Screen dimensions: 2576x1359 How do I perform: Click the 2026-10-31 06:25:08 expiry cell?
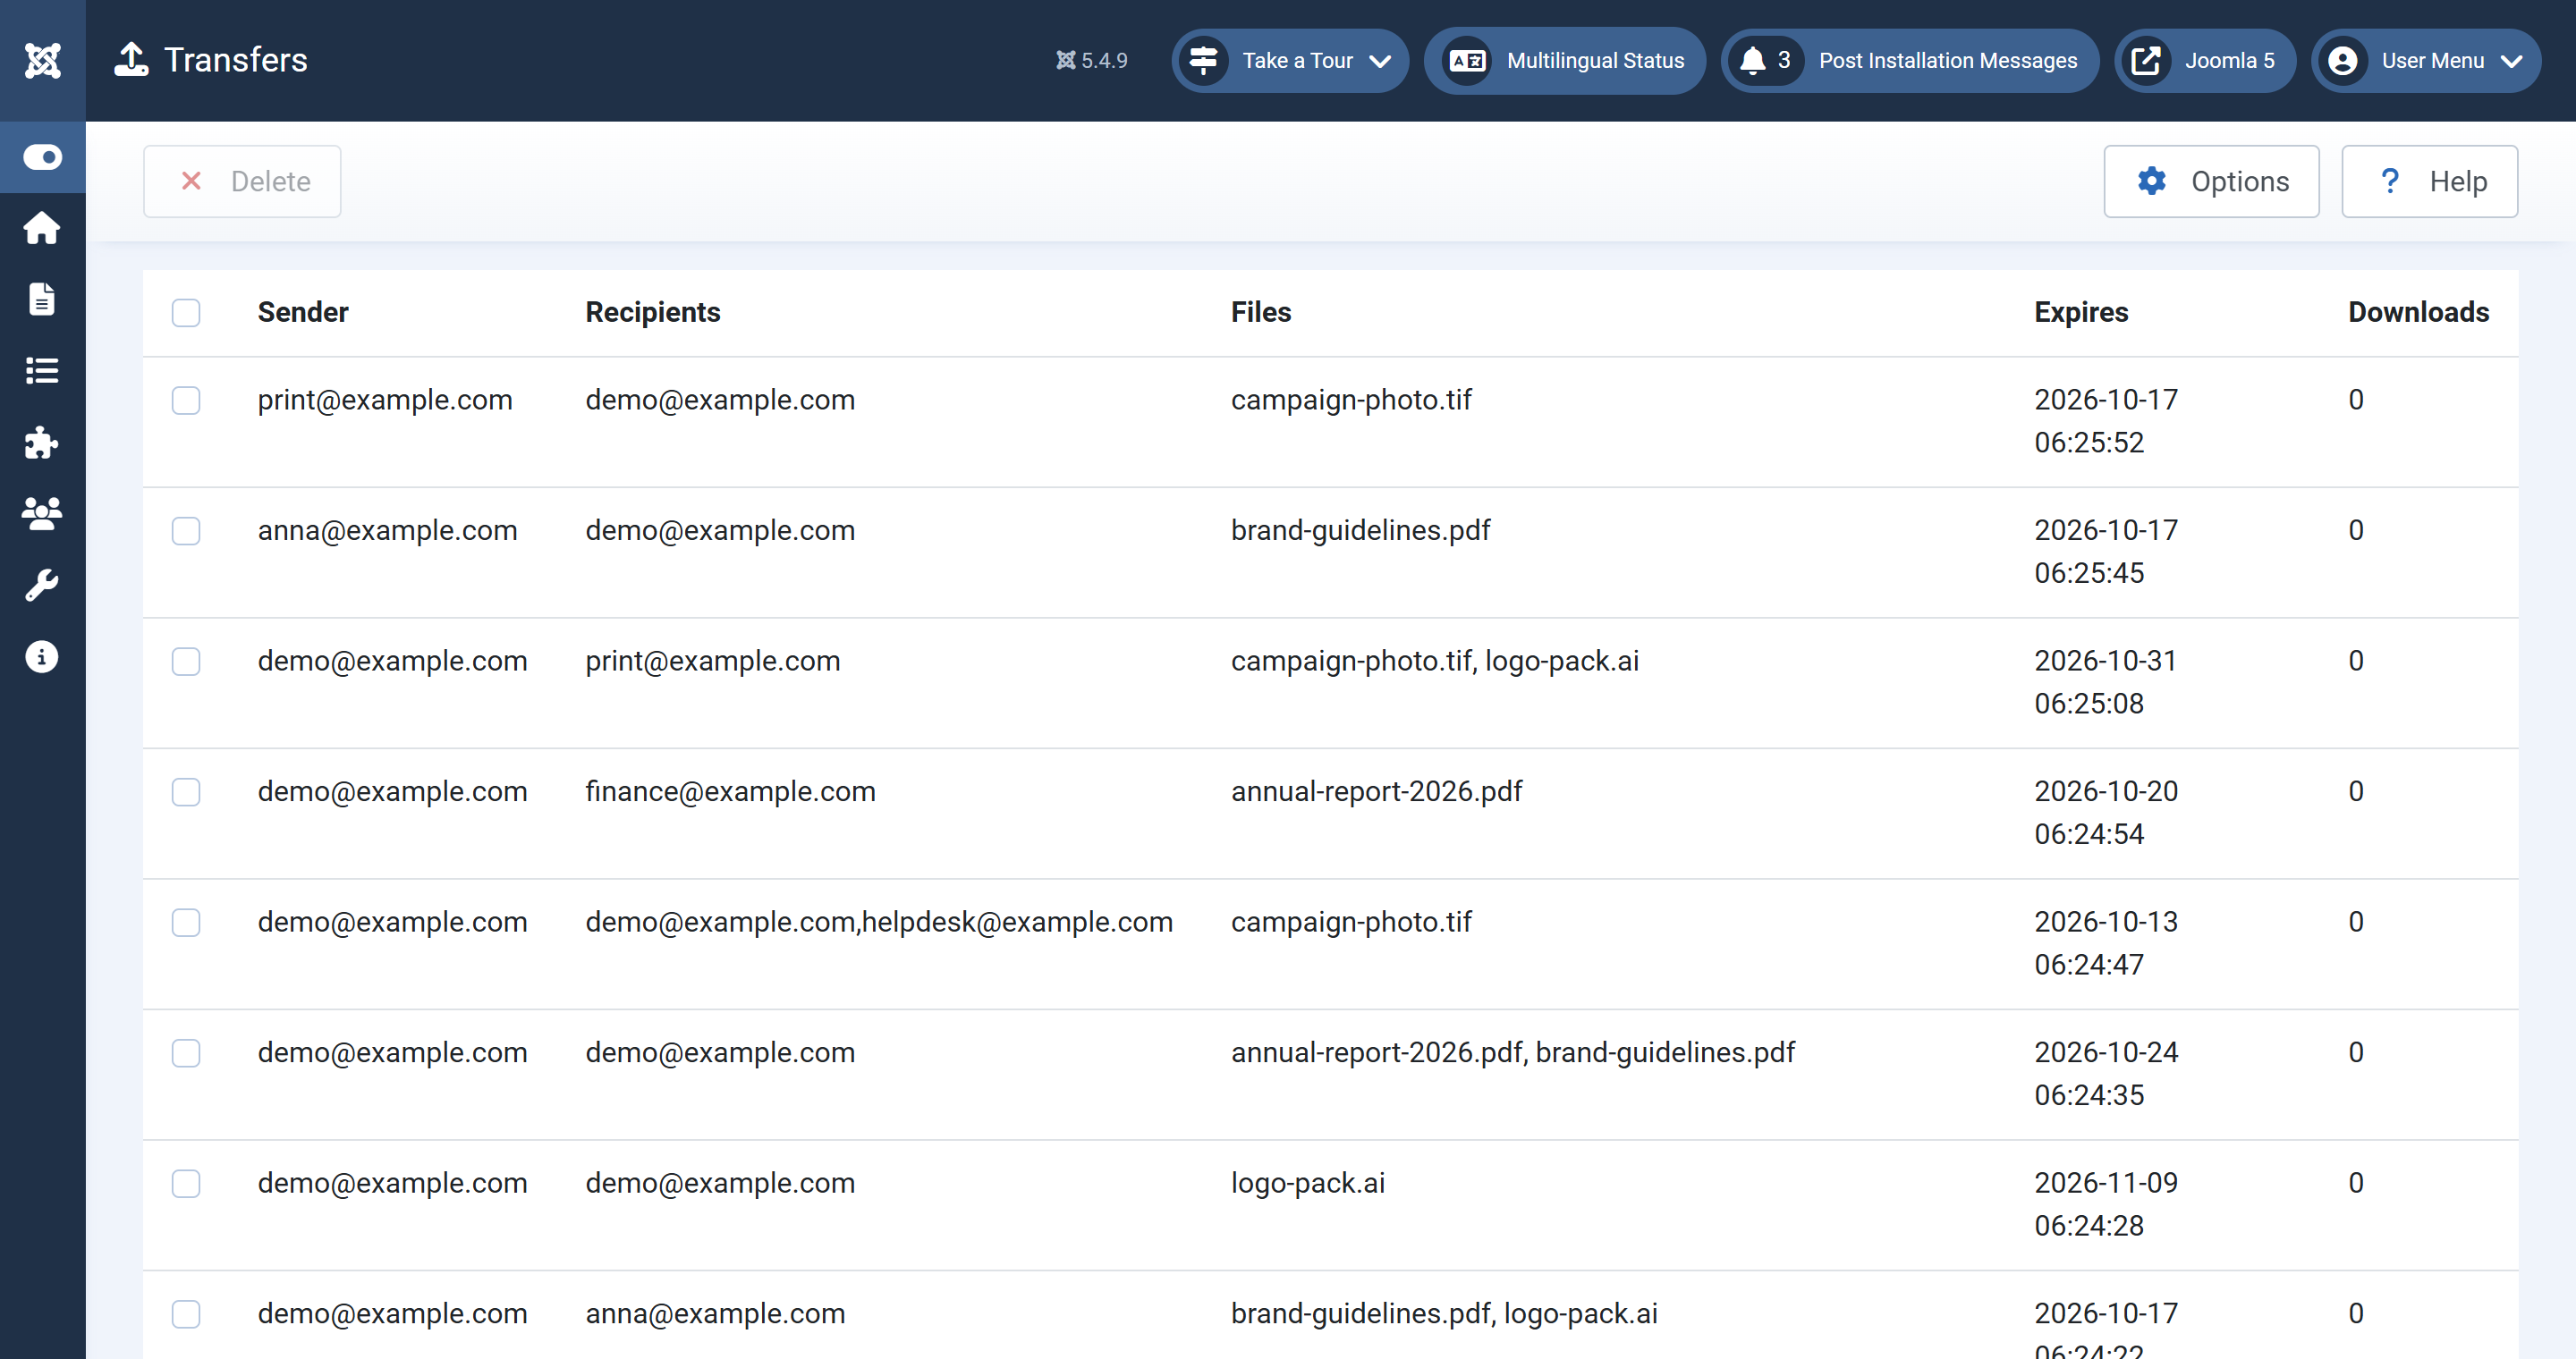[x=2105, y=682]
